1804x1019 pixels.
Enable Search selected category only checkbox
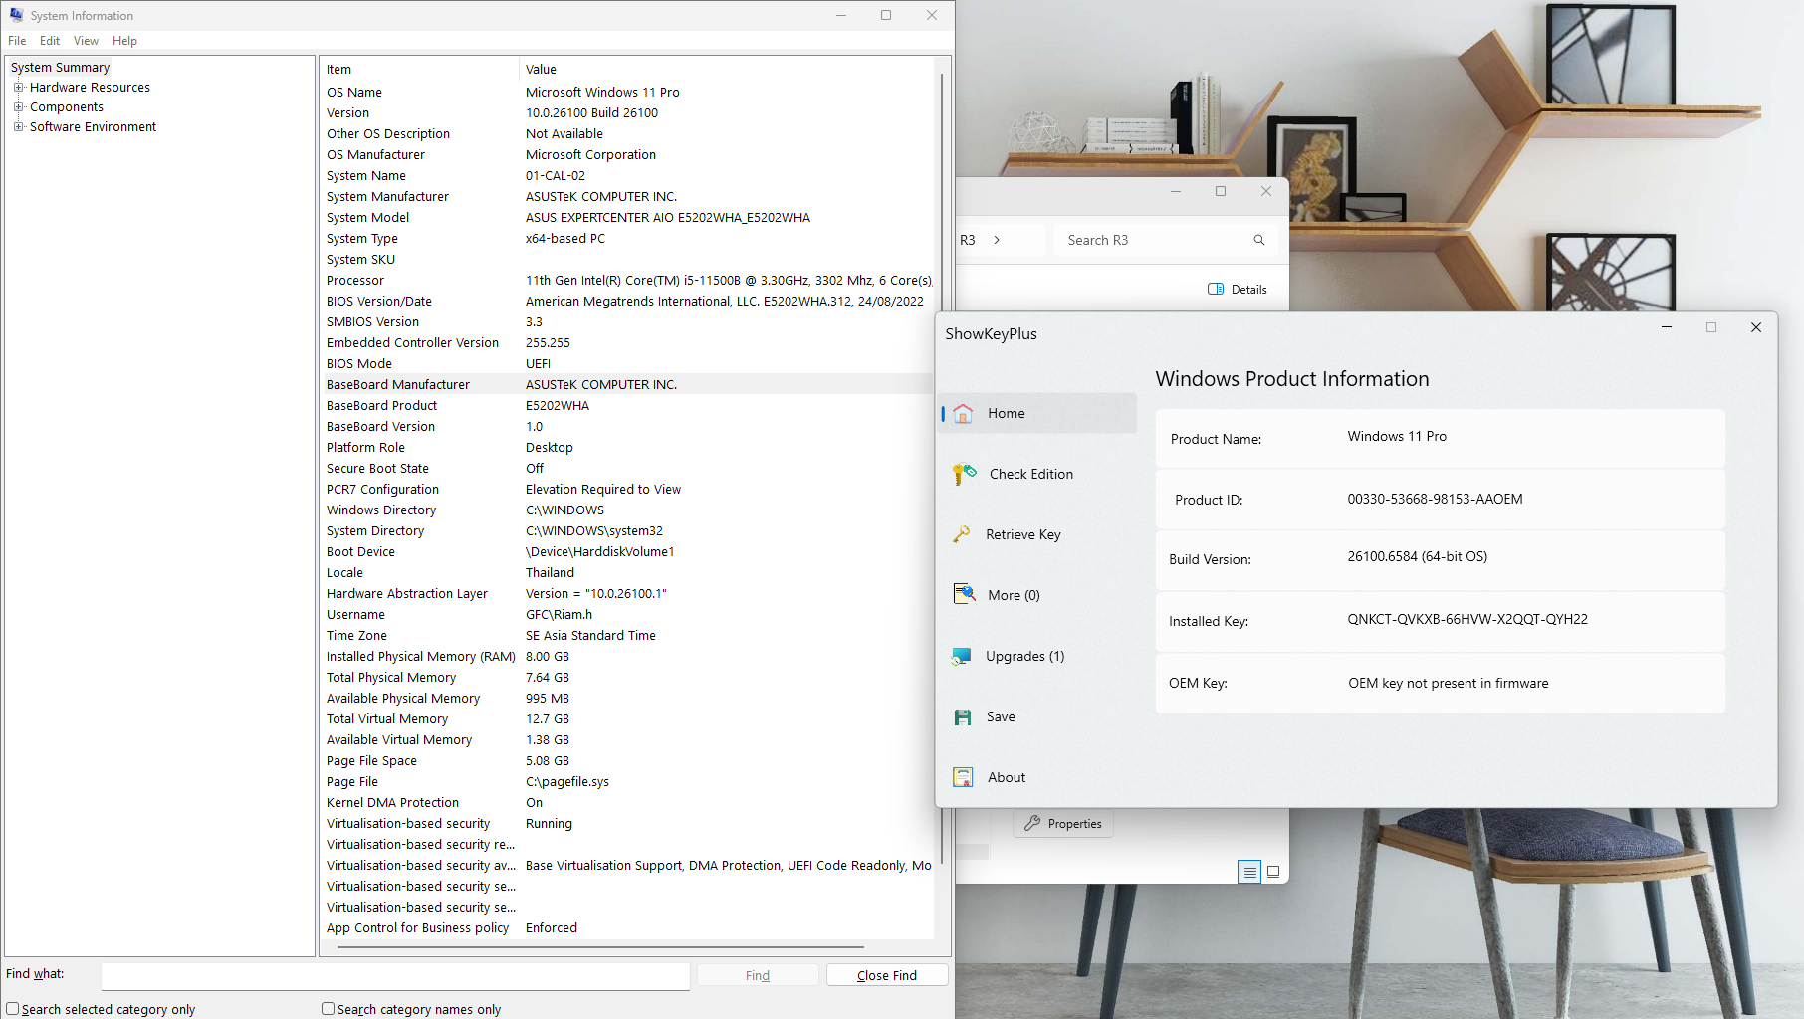(x=13, y=1009)
